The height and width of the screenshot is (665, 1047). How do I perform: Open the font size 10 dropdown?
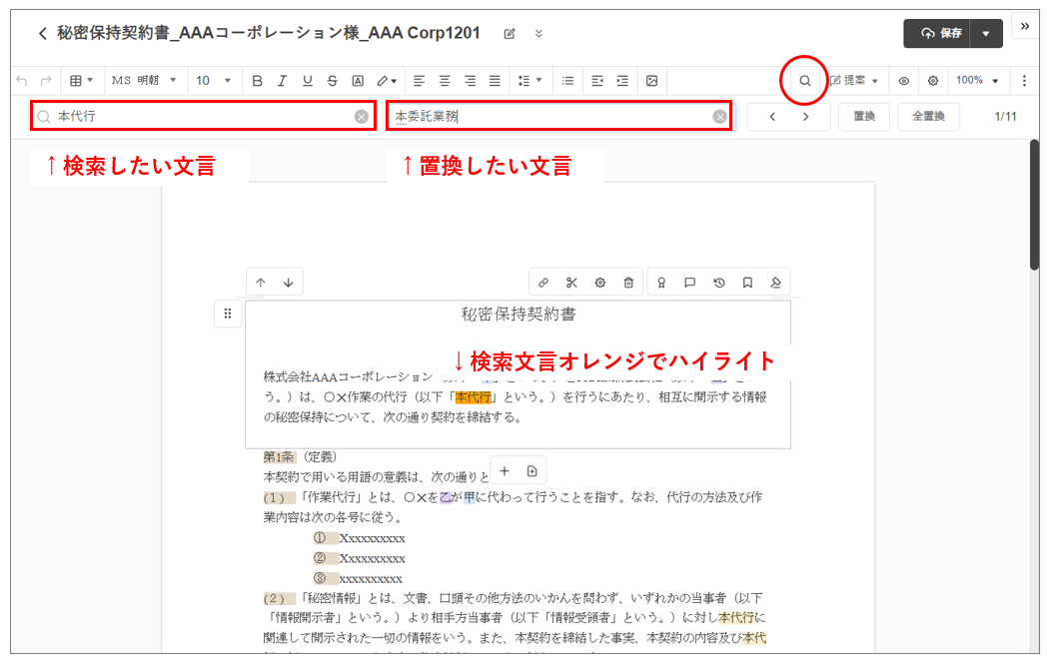click(x=213, y=81)
